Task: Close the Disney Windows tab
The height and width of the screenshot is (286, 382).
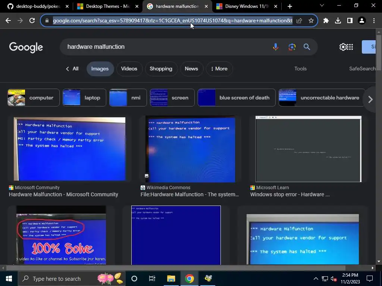Action: point(276,6)
